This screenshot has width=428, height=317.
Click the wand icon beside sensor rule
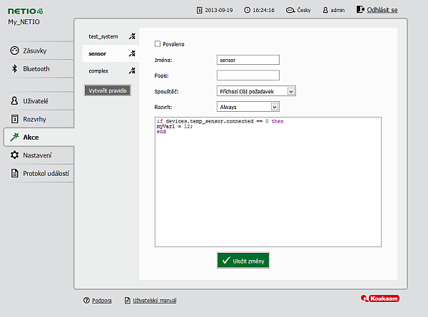point(131,53)
